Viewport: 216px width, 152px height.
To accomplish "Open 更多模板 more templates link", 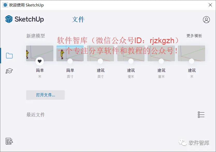I will tap(194, 36).
